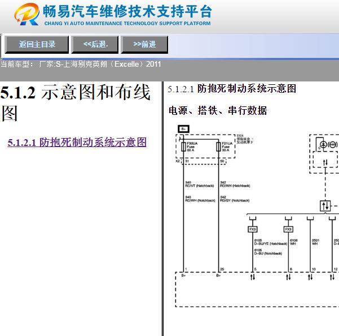Click the F21UA fuse symbol
The image size is (339, 336).
[x=219, y=147]
